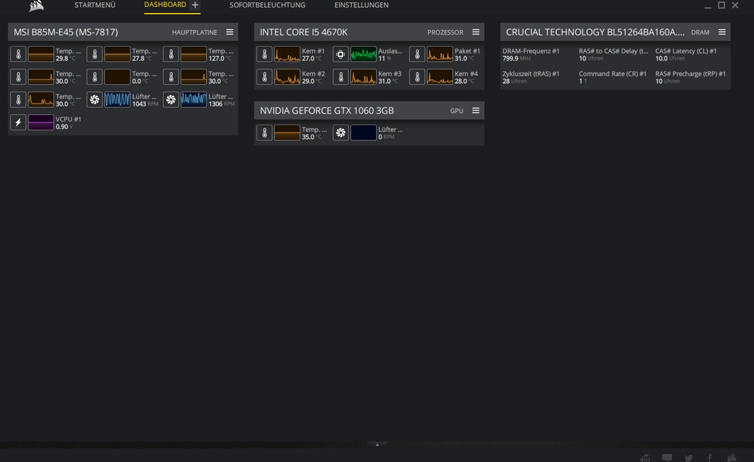Click the CAS# Latency (CL) #1 reading
The image size is (754, 462).
(686, 55)
